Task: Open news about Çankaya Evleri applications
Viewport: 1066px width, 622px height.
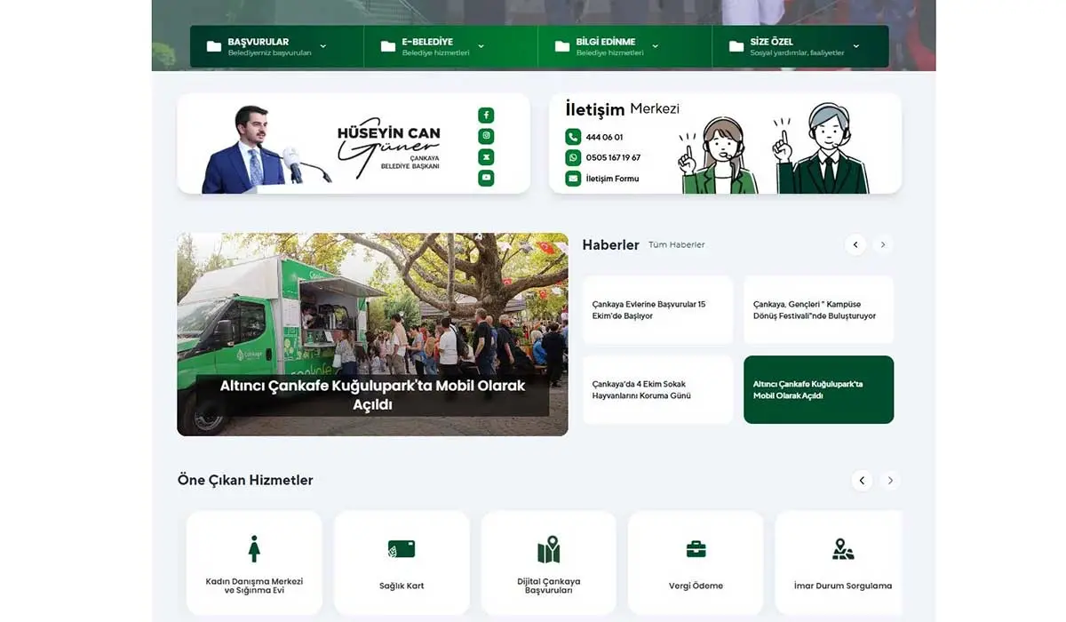Action: click(657, 310)
